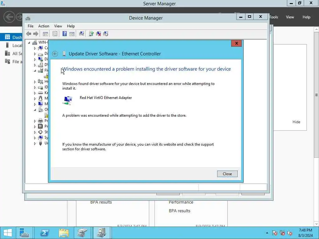
Task: Expand the Keyboards node arrow
Action: pyautogui.click(x=35, y=93)
